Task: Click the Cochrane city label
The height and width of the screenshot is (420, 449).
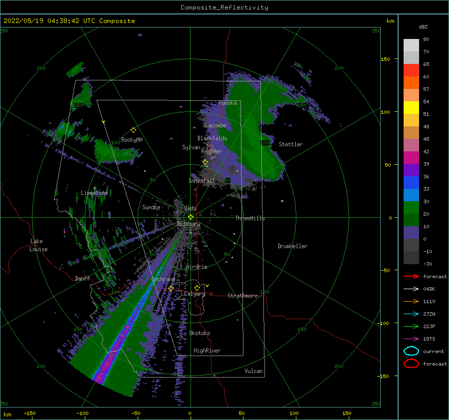Action: coord(163,279)
